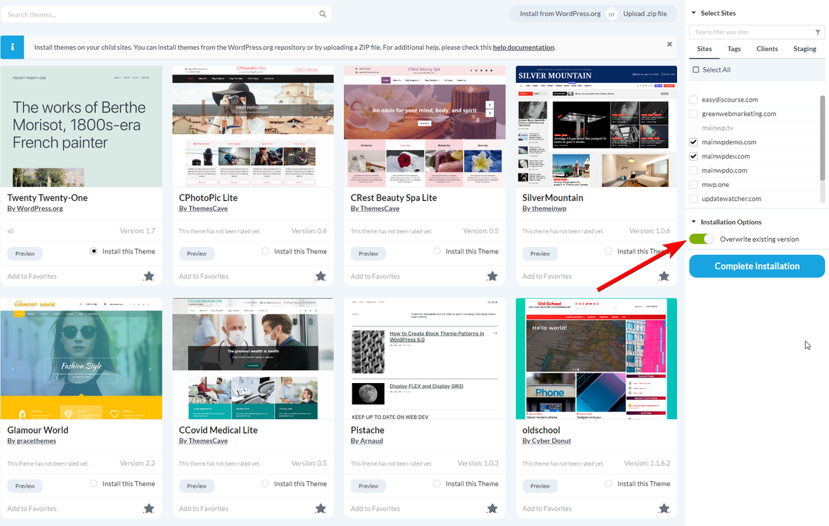Select Install this Theme for oldschool
This screenshot has height=526, width=829.
(609, 484)
